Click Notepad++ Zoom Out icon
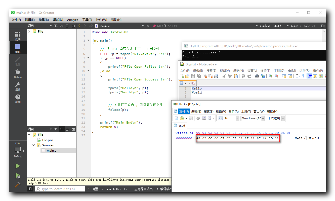The width and height of the screenshot is (335, 201). pyautogui.click(x=276, y=76)
